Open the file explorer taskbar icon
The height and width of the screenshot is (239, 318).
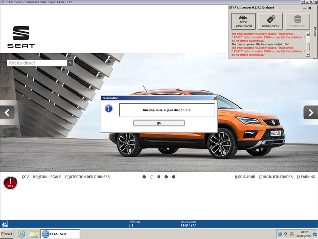tap(34, 234)
